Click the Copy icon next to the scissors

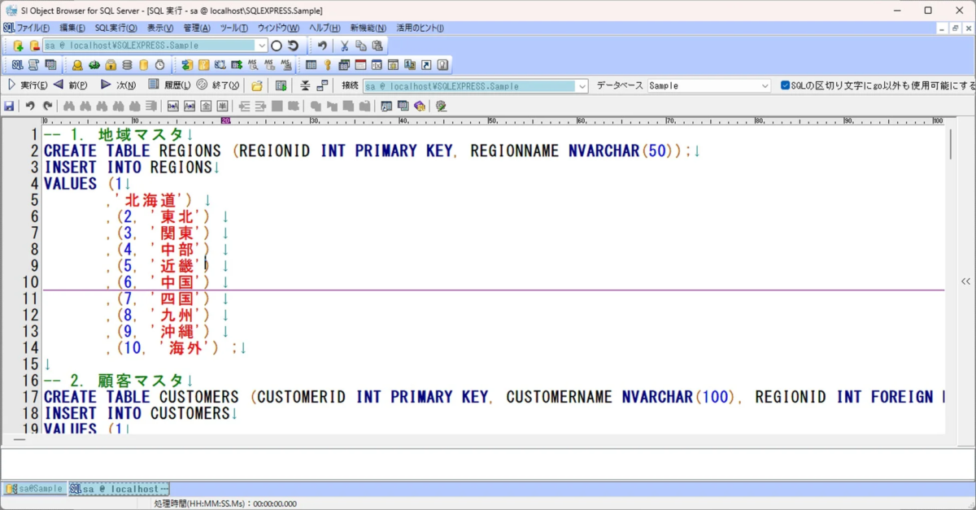[x=360, y=46]
